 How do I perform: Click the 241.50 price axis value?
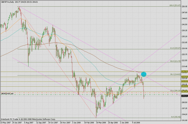[184, 24]
